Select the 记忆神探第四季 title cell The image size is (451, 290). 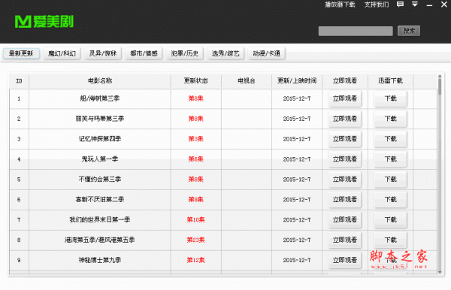(100, 139)
